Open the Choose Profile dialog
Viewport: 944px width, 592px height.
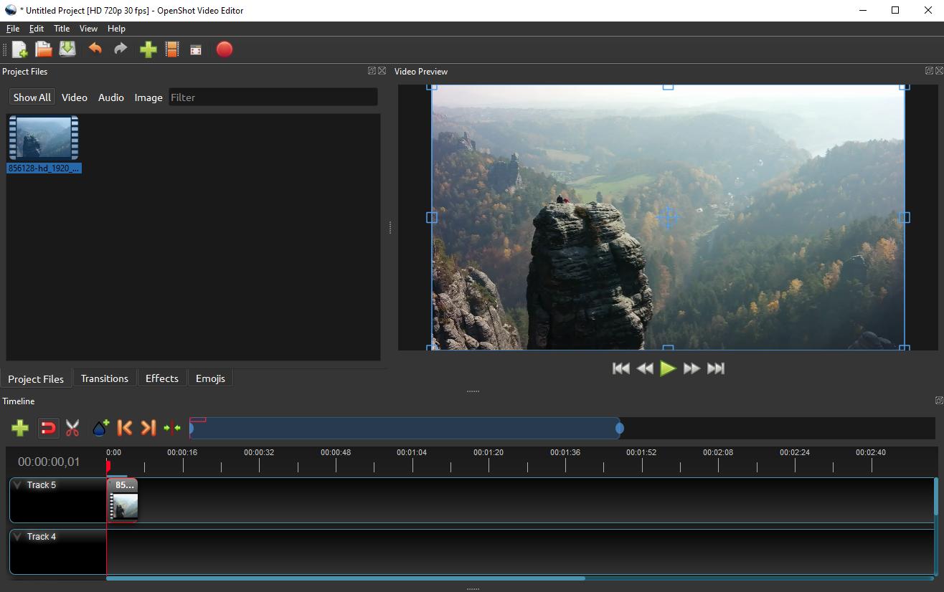click(x=171, y=49)
